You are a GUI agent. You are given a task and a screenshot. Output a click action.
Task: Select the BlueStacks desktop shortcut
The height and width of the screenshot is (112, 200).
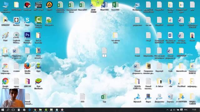(38, 84)
